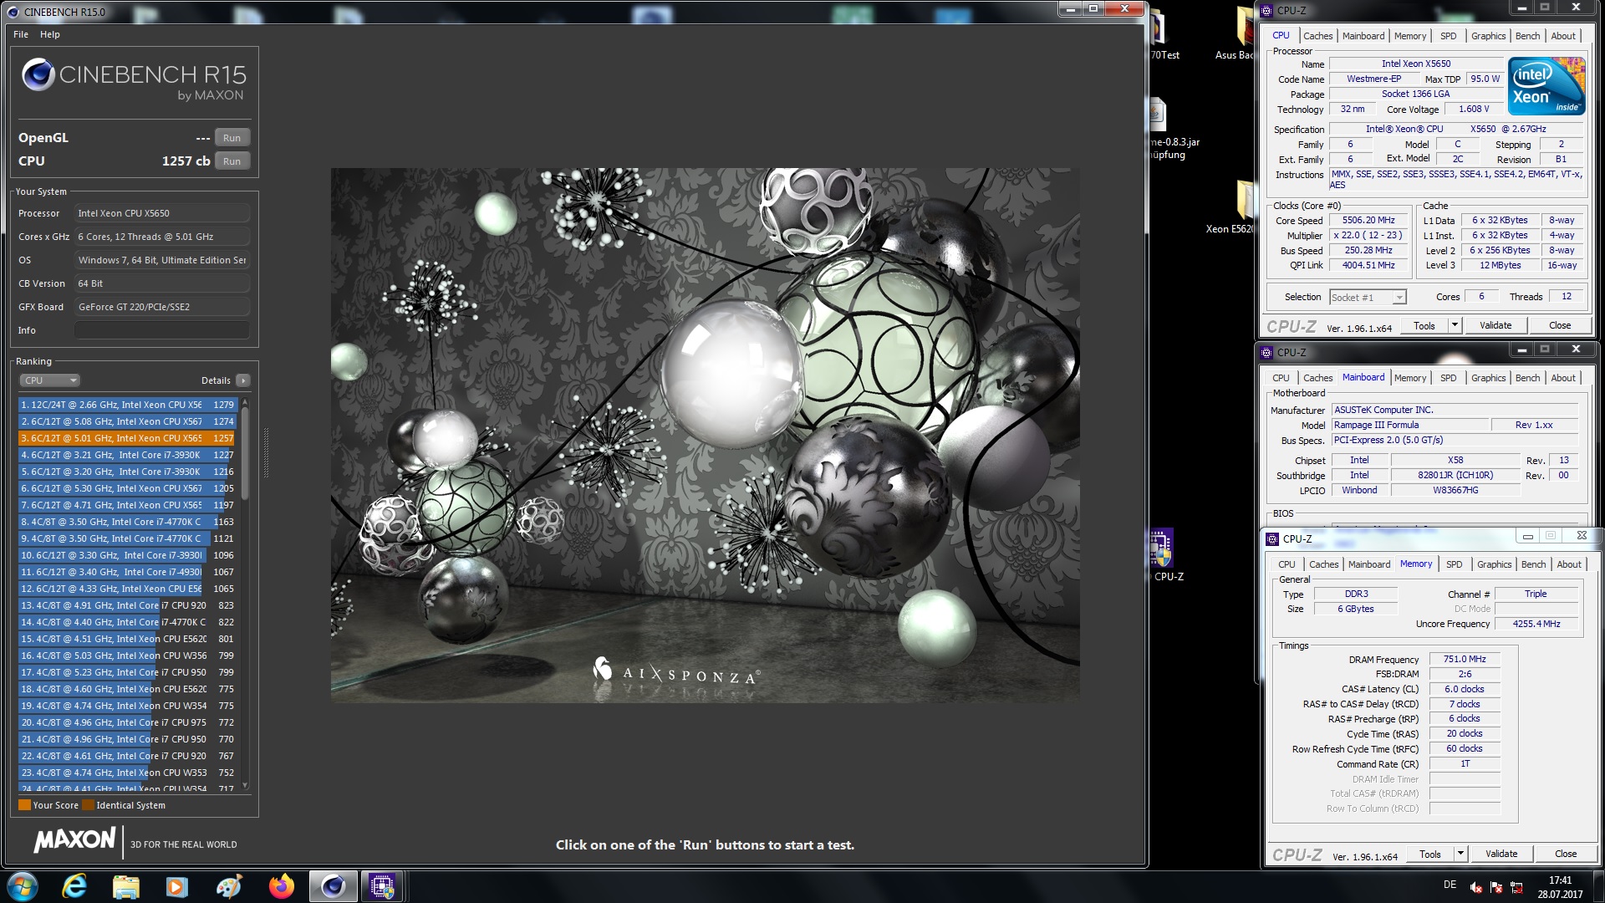This screenshot has width=1605, height=903.
Task: Select ranking row 3 with score 1257
Action: [127, 438]
